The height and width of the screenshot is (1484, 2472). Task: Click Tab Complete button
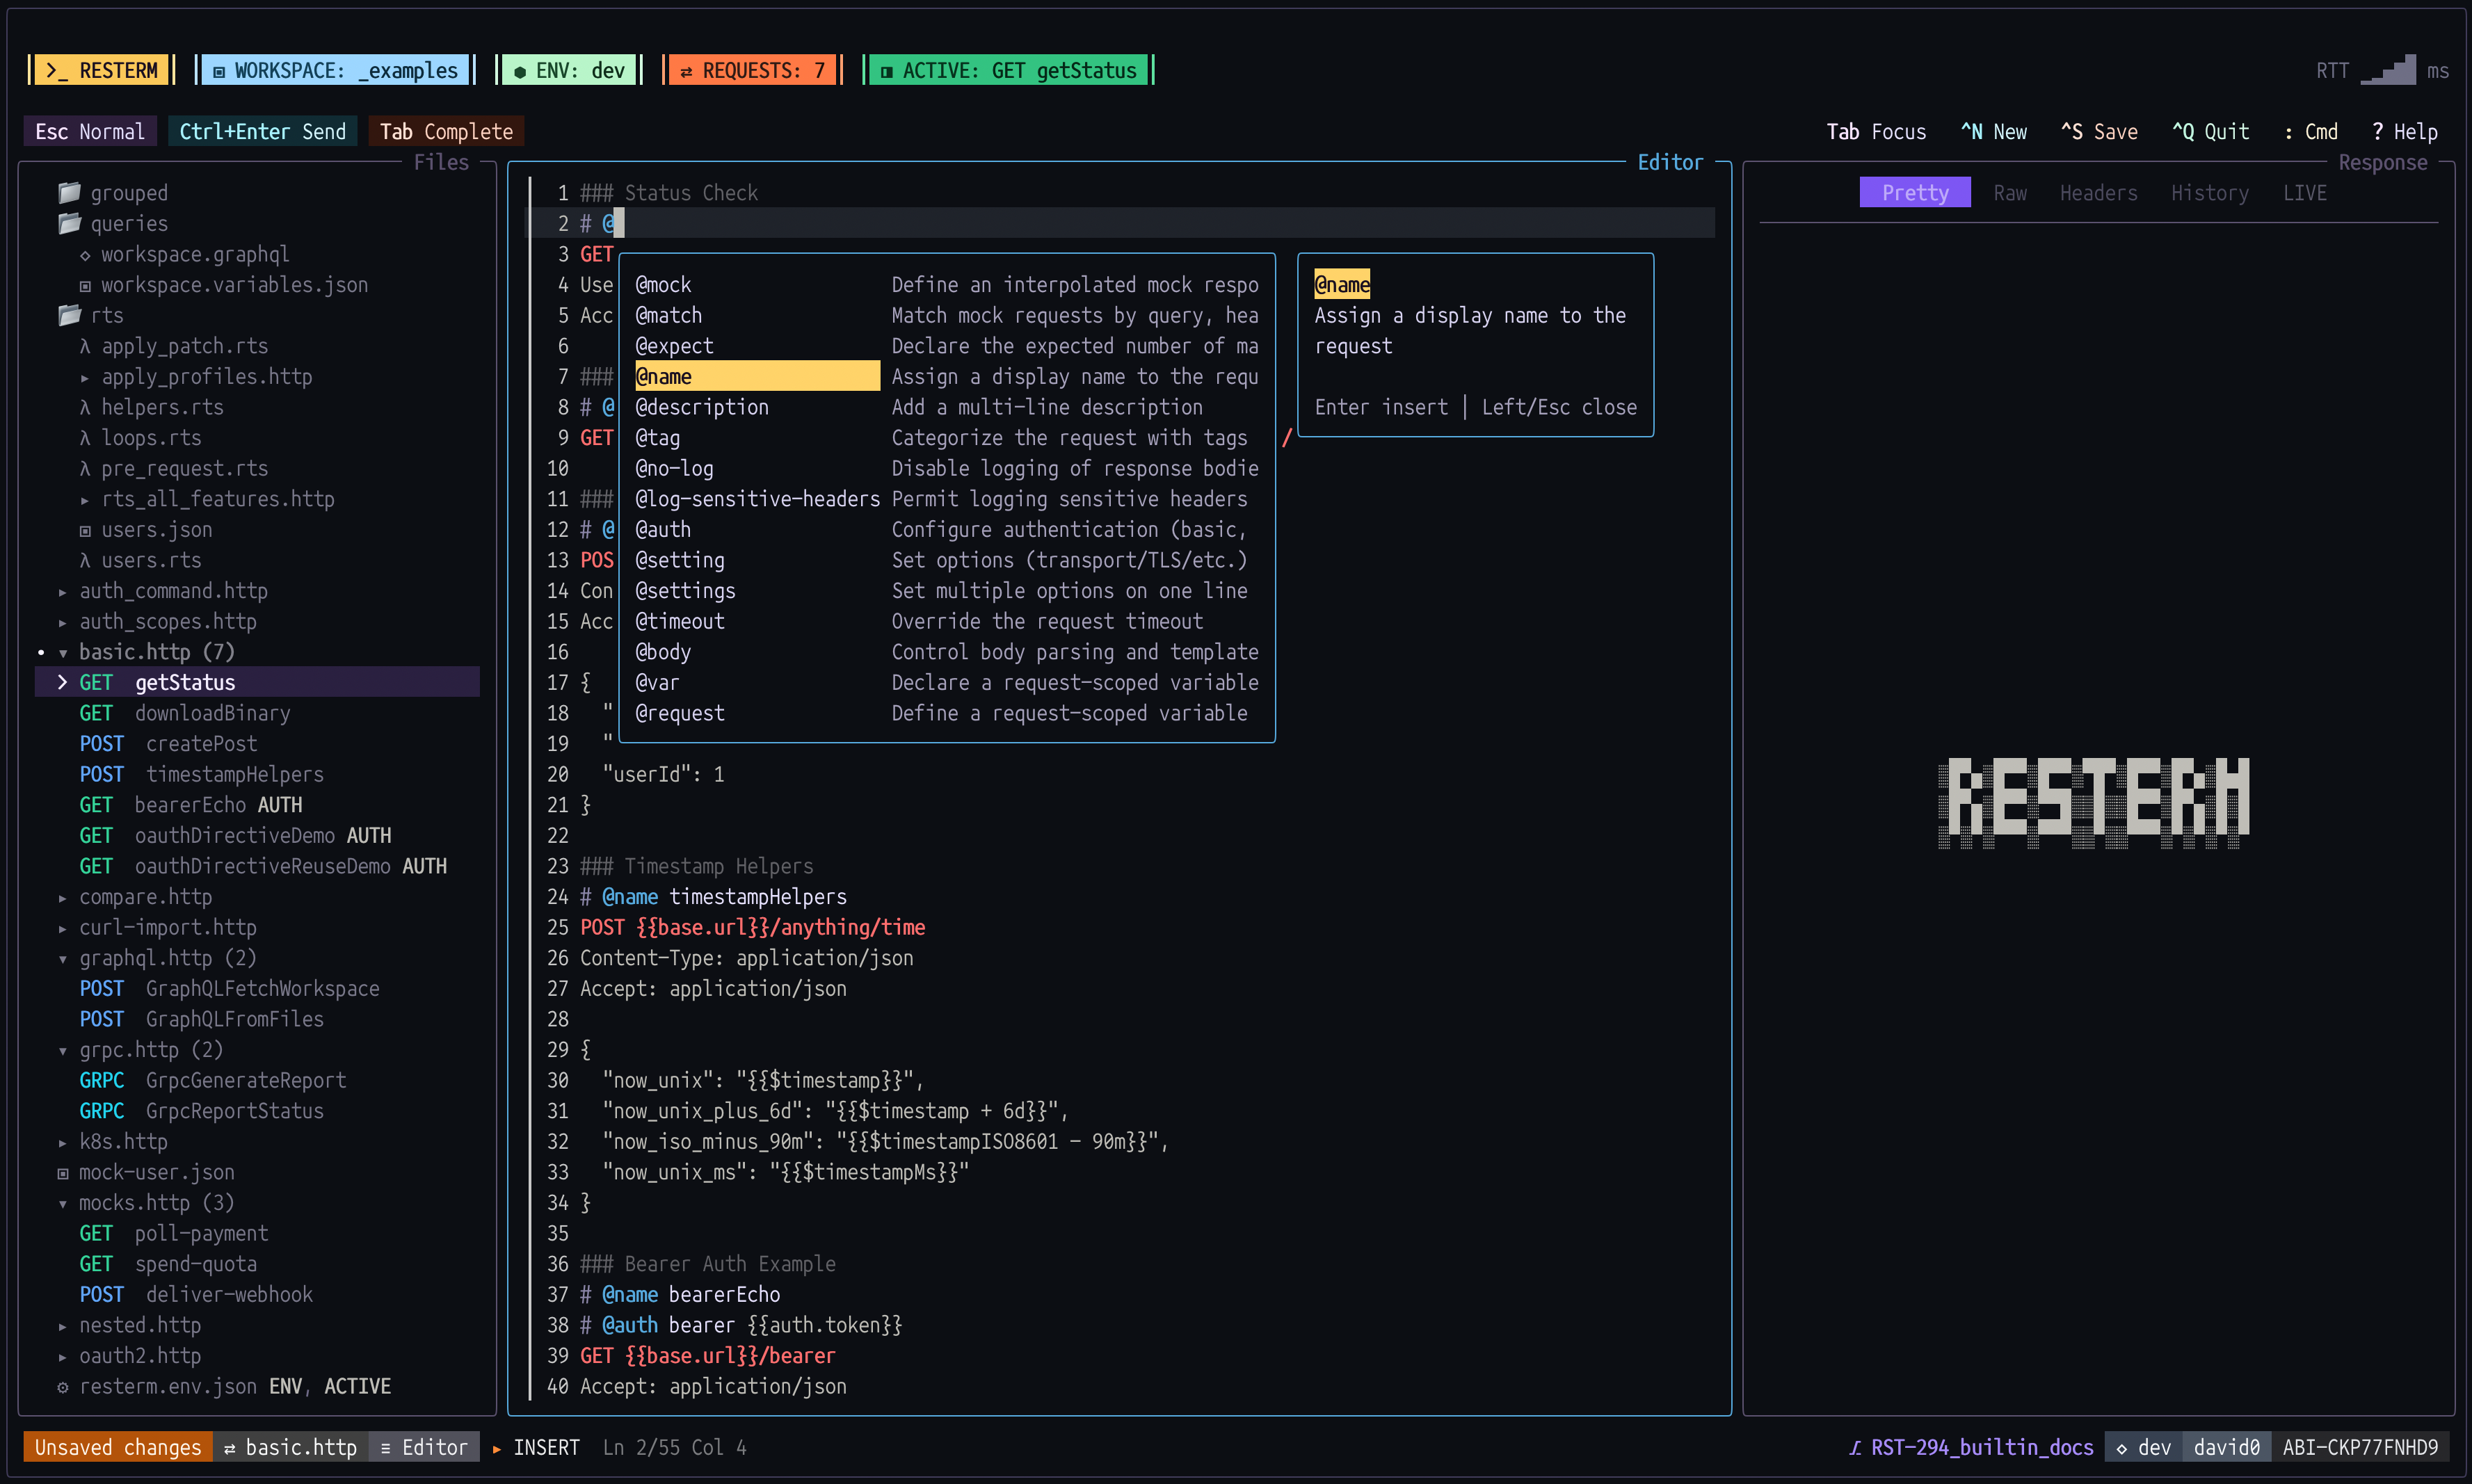pos(446,131)
